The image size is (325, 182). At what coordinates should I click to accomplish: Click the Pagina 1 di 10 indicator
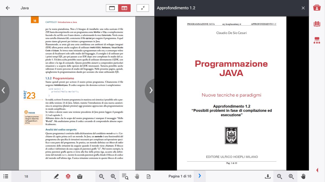[180, 176]
